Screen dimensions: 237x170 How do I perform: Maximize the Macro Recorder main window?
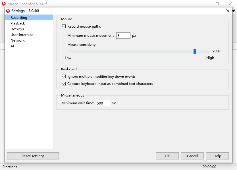[217, 4]
